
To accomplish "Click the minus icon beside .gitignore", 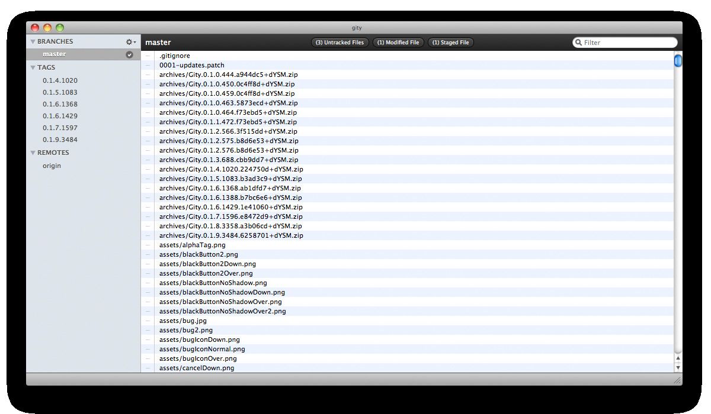I will pyautogui.click(x=148, y=55).
